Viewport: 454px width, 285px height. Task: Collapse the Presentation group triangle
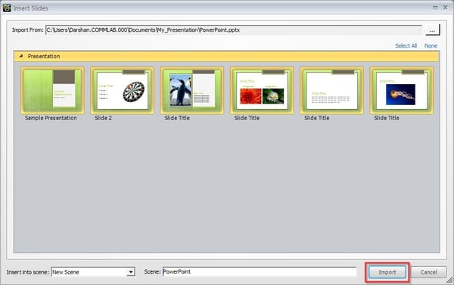[x=21, y=56]
